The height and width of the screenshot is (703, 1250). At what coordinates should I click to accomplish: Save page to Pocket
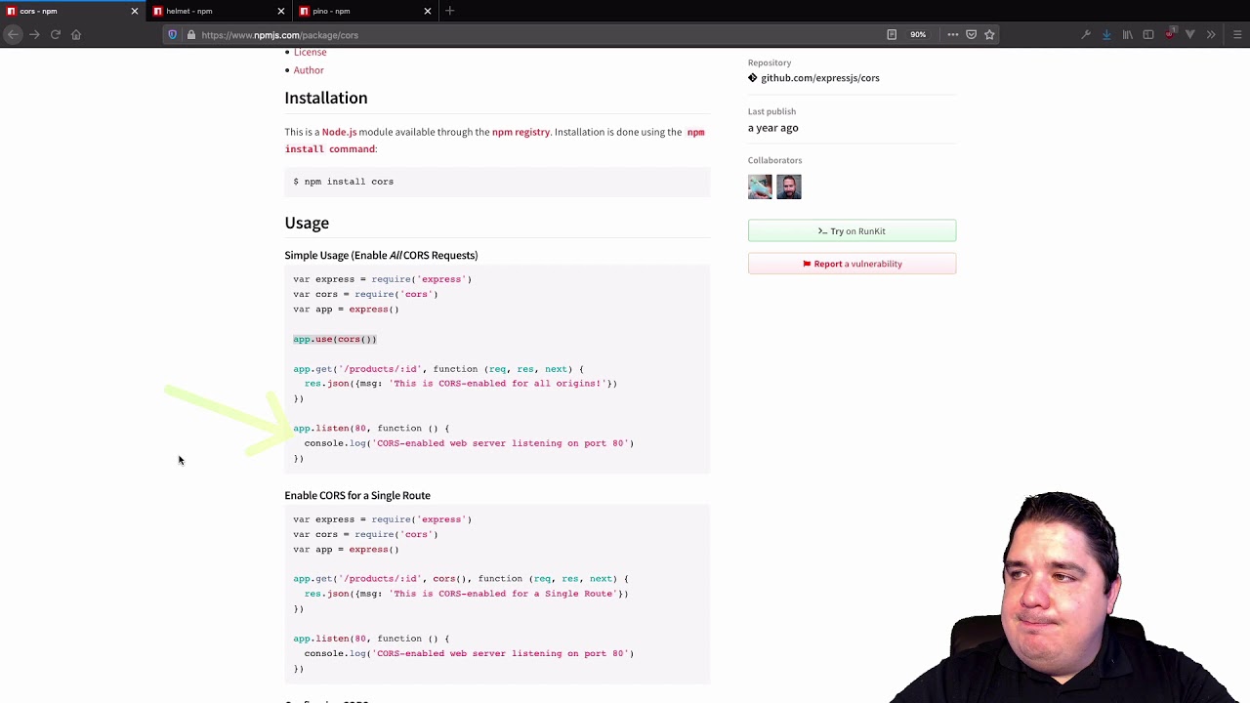[x=971, y=34]
